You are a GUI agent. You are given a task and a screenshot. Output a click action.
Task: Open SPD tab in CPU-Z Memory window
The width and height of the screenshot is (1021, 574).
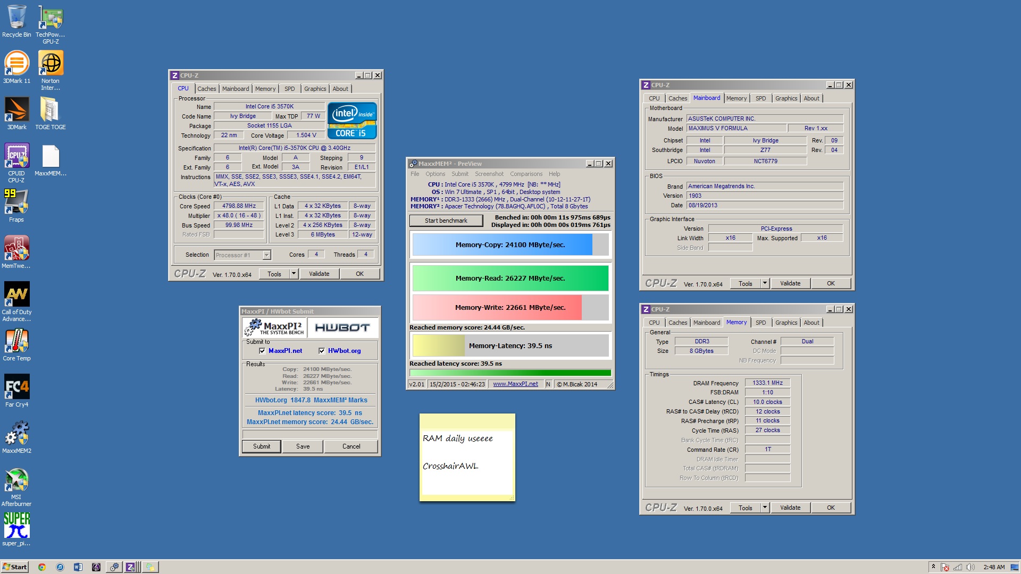click(761, 323)
